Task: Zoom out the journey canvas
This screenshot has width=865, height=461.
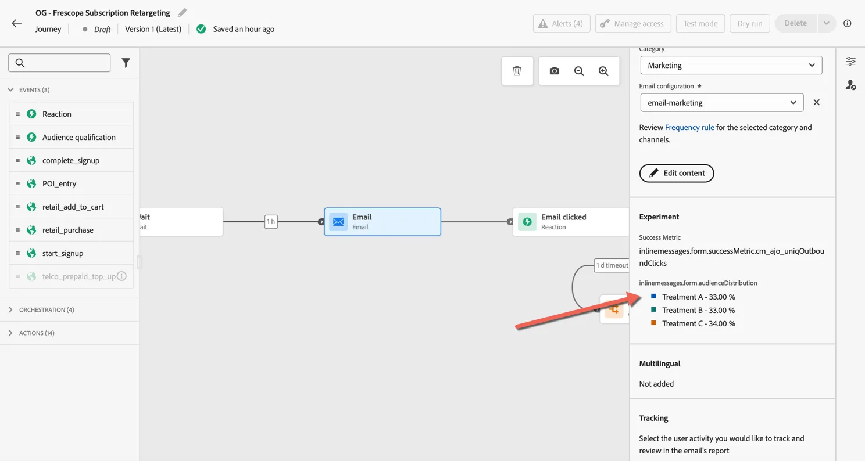Action: (x=579, y=71)
